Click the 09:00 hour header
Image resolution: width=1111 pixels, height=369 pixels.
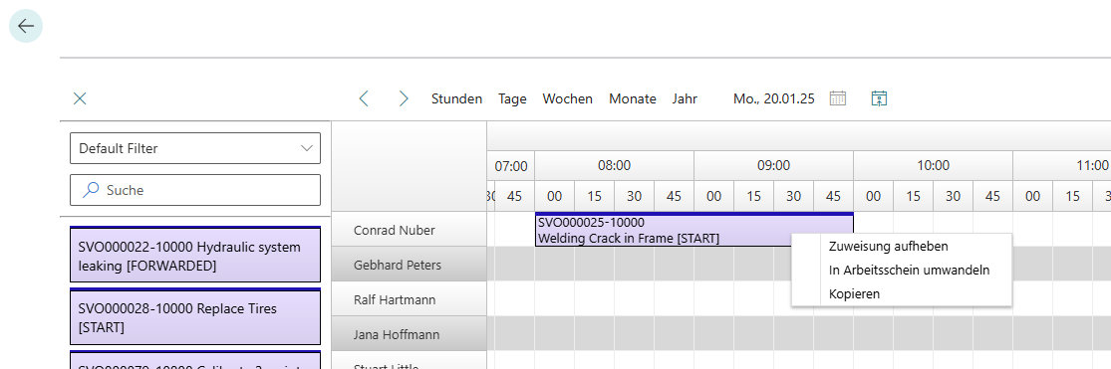774,166
